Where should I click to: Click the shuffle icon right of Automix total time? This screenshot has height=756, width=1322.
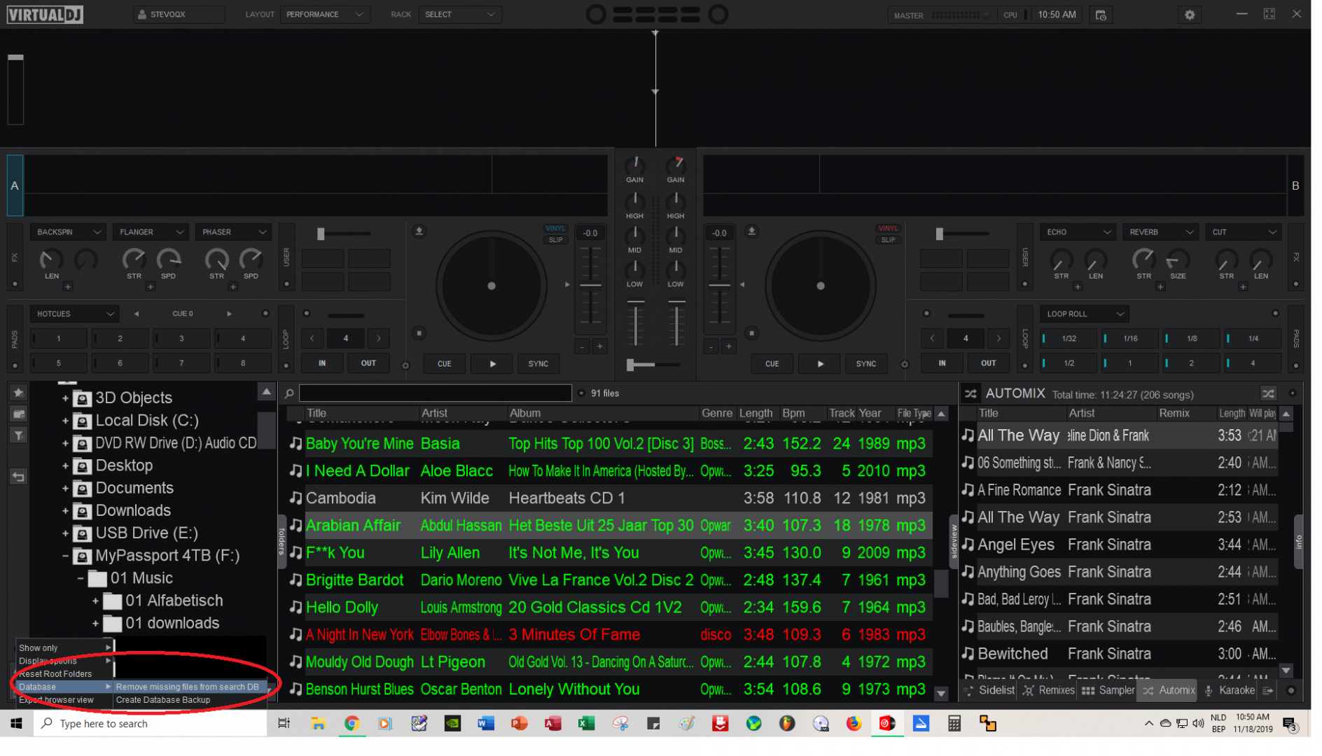coord(1268,393)
